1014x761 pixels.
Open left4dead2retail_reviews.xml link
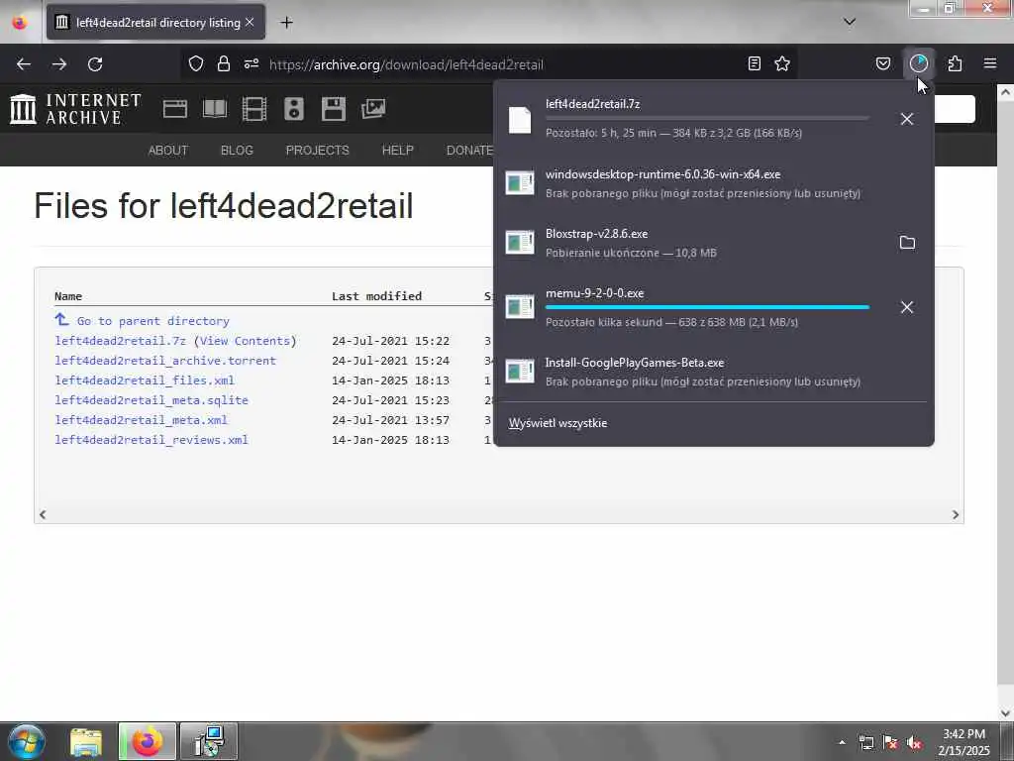point(152,439)
